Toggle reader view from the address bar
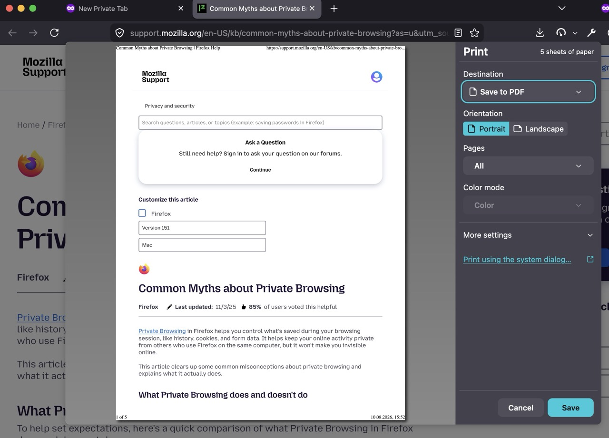Viewport: 609px width, 438px height. pos(458,33)
